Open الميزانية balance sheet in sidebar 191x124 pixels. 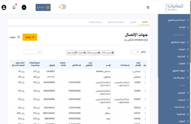point(184,121)
